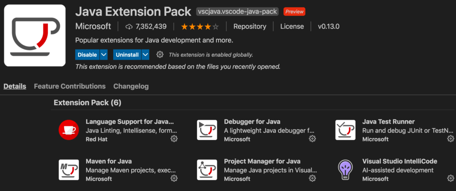Open gear menu for Project Manager for Java
Image resolution: width=456 pixels, height=191 pixels.
(x=313, y=178)
